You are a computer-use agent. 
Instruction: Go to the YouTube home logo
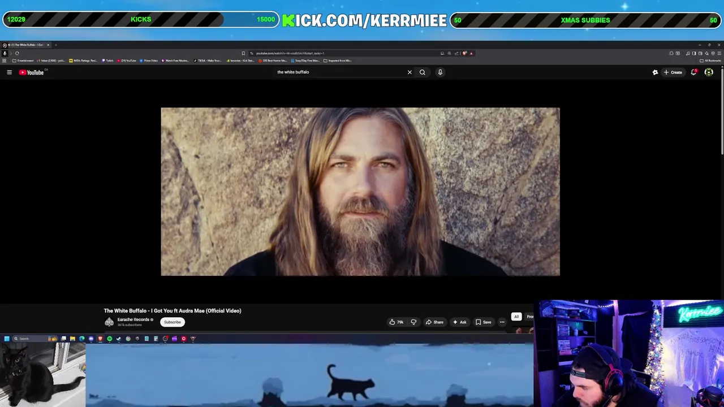tap(31, 72)
